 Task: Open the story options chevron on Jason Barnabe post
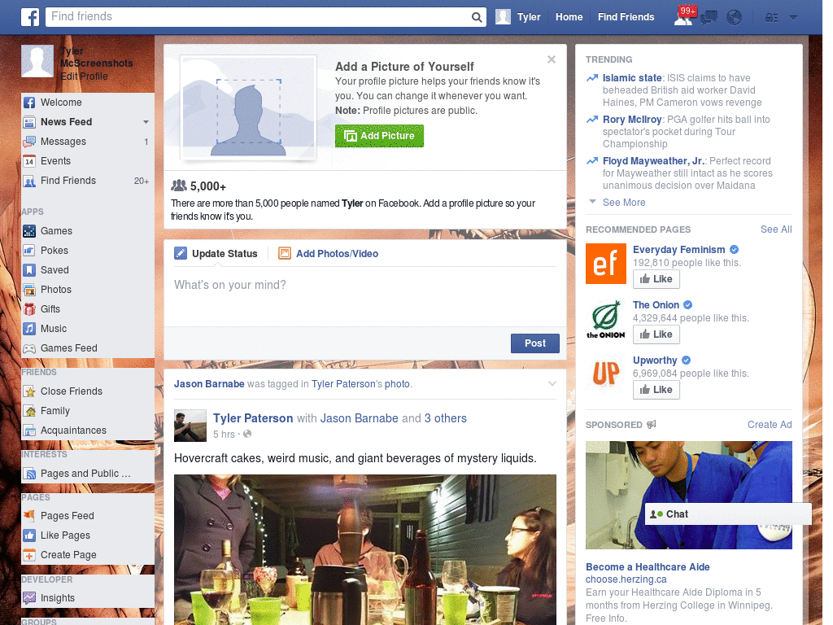(552, 384)
